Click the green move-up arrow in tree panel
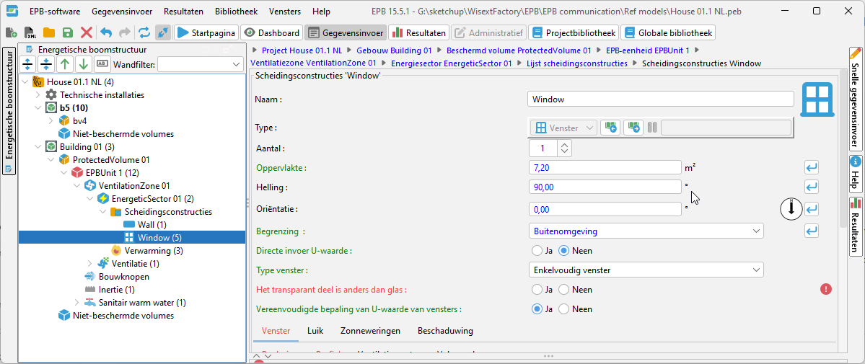 point(65,64)
